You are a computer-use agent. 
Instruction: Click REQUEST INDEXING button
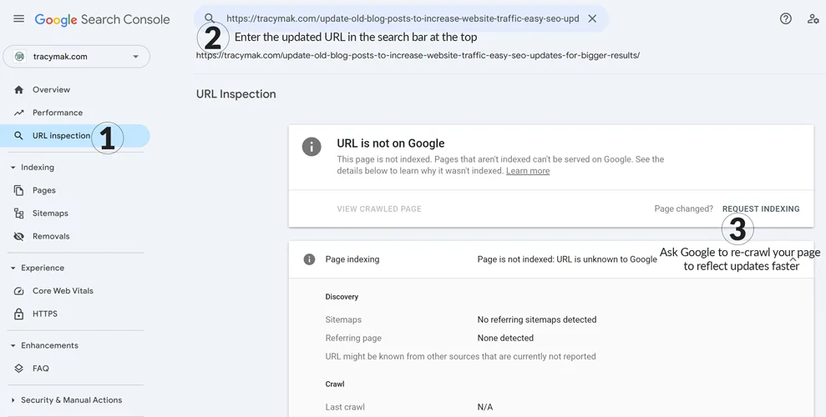761,208
